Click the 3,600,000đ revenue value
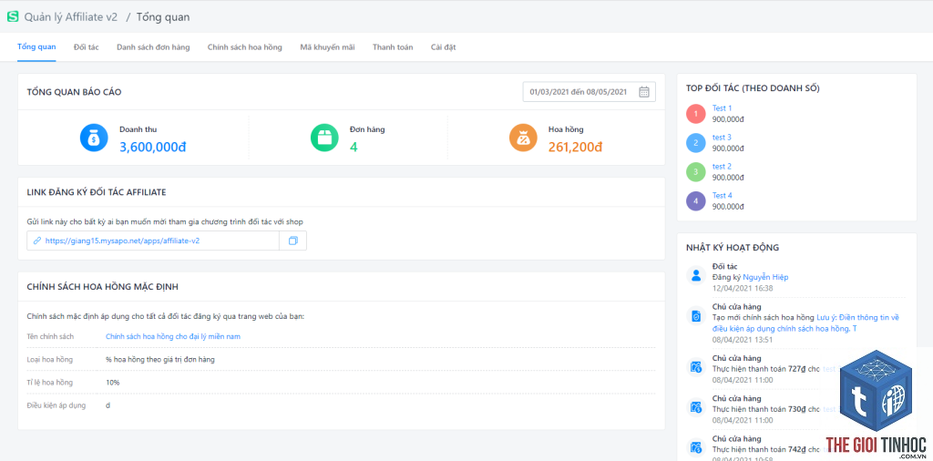Screen dimensions: 933x461 click(x=153, y=147)
